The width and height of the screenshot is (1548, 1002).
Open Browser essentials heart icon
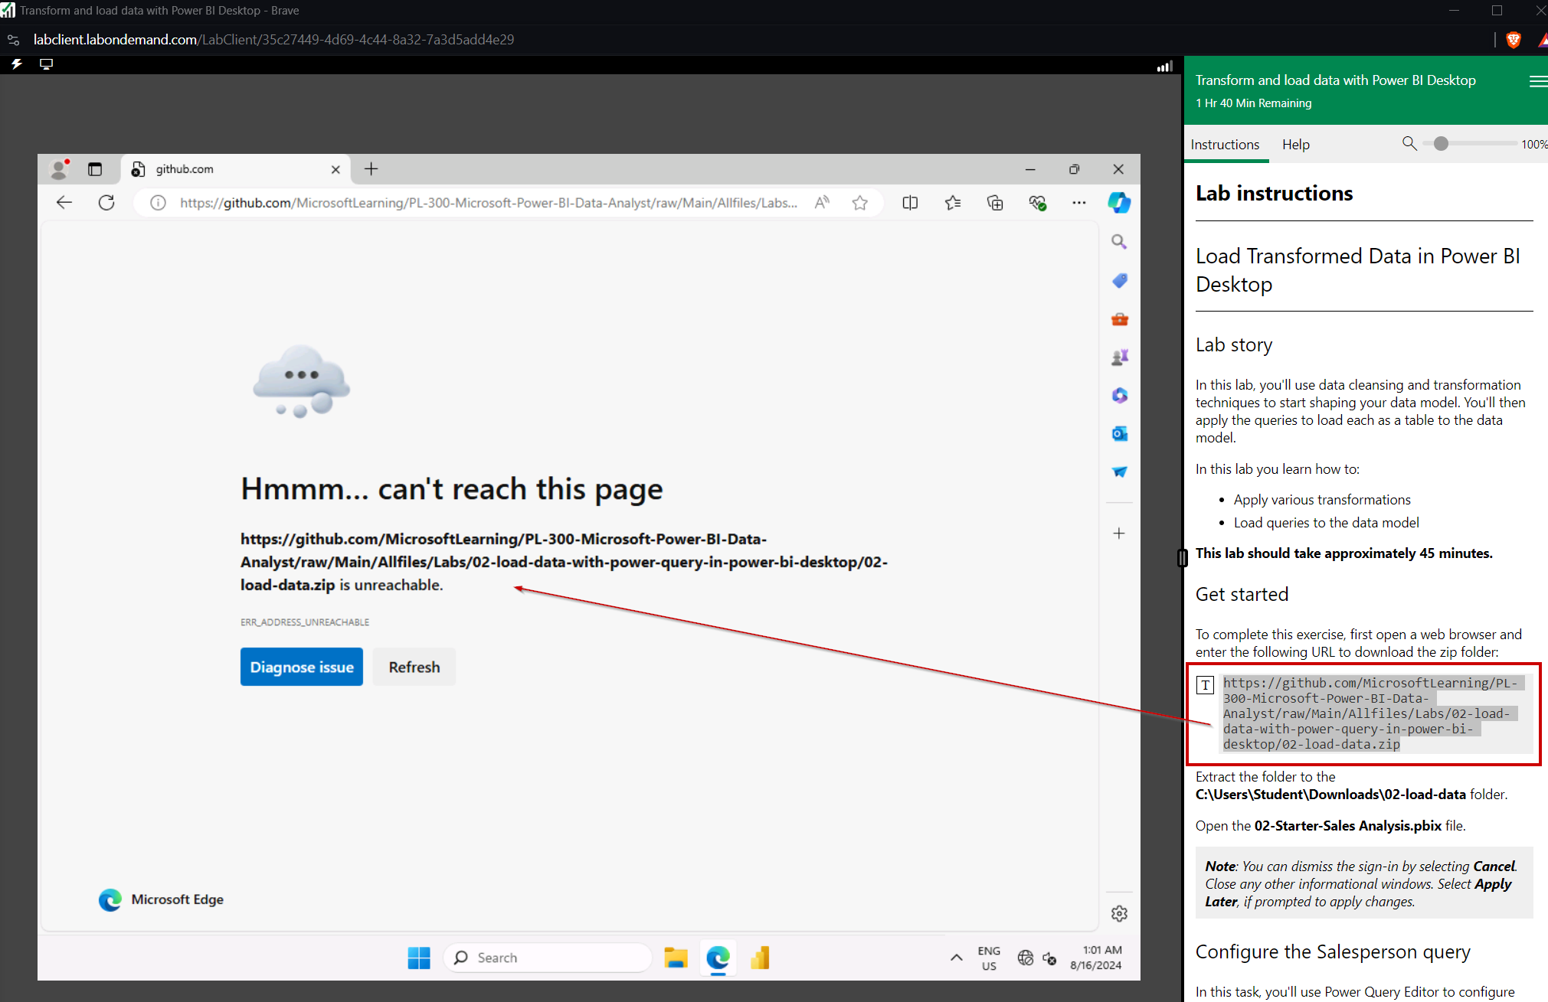[1037, 202]
